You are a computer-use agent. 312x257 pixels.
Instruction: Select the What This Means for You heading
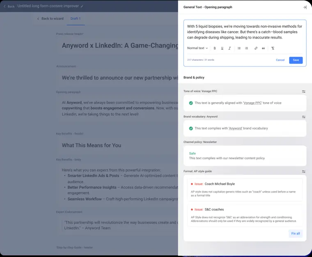pyautogui.click(x=91, y=145)
